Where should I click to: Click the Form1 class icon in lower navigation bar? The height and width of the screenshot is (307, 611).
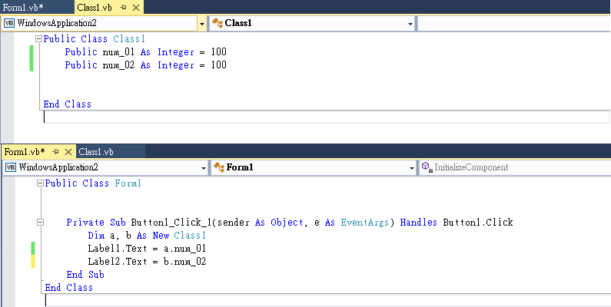[218, 167]
